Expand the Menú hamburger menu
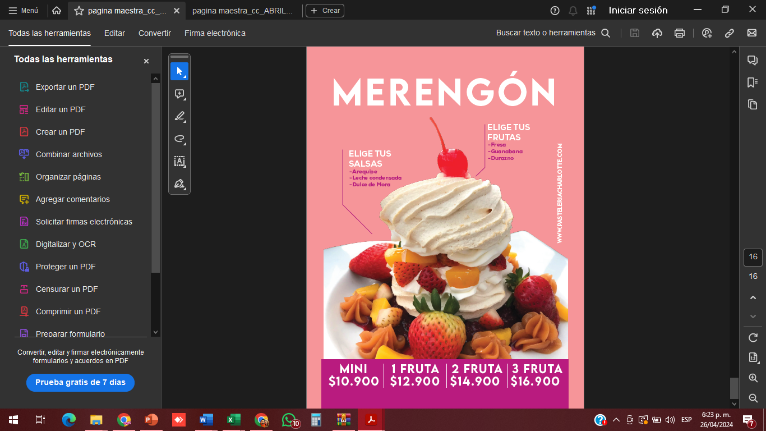The image size is (766, 431). pyautogui.click(x=24, y=11)
